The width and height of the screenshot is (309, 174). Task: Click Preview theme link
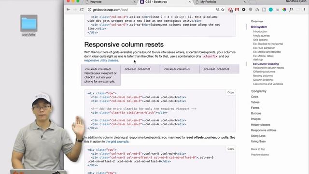point(260,155)
